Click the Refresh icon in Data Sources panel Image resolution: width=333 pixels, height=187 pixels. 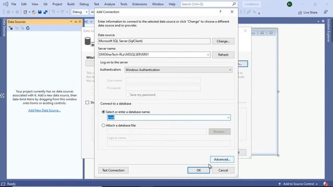28,28
